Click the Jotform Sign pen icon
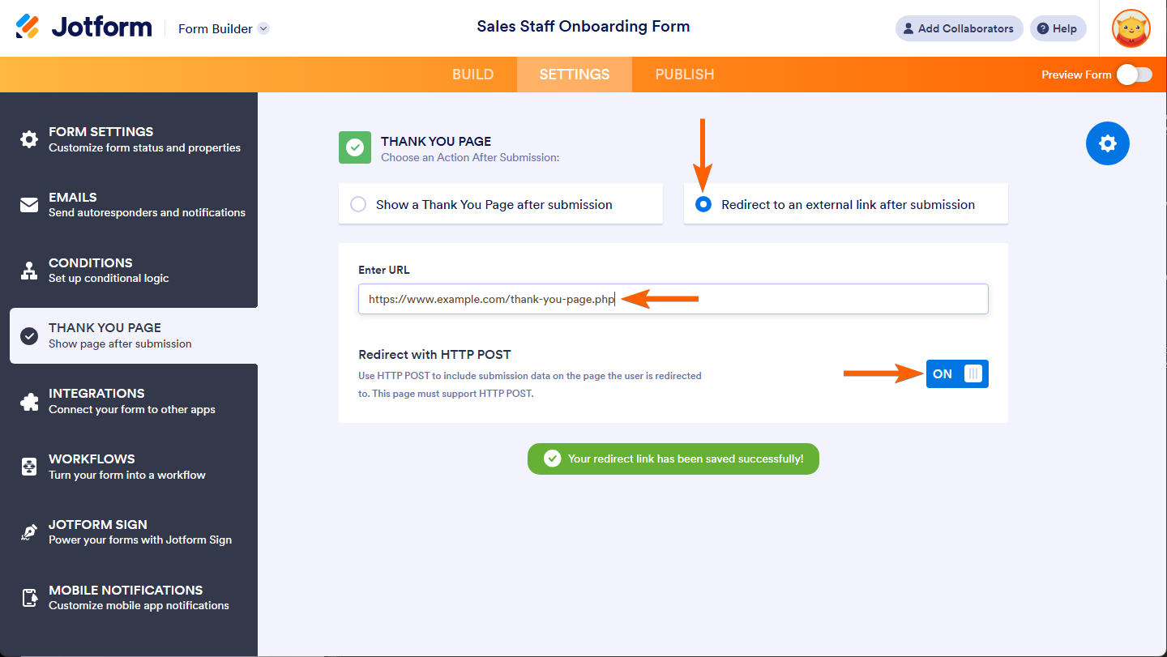1167x657 pixels. (x=29, y=532)
